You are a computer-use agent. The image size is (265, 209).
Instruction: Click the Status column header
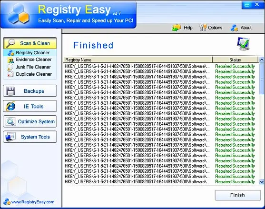pyautogui.click(x=235, y=60)
